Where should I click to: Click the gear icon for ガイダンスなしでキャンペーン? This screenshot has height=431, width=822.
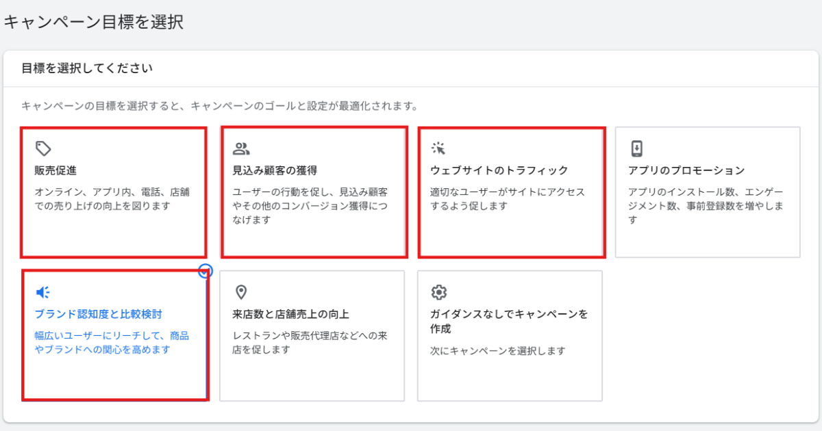(438, 293)
